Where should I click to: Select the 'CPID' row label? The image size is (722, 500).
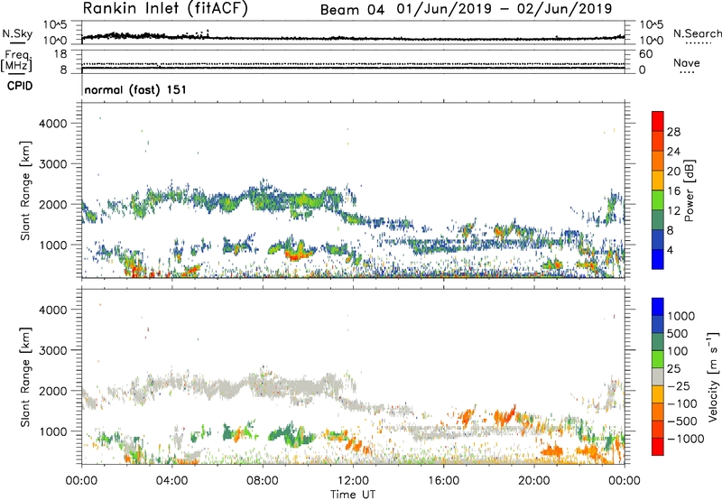tap(20, 86)
